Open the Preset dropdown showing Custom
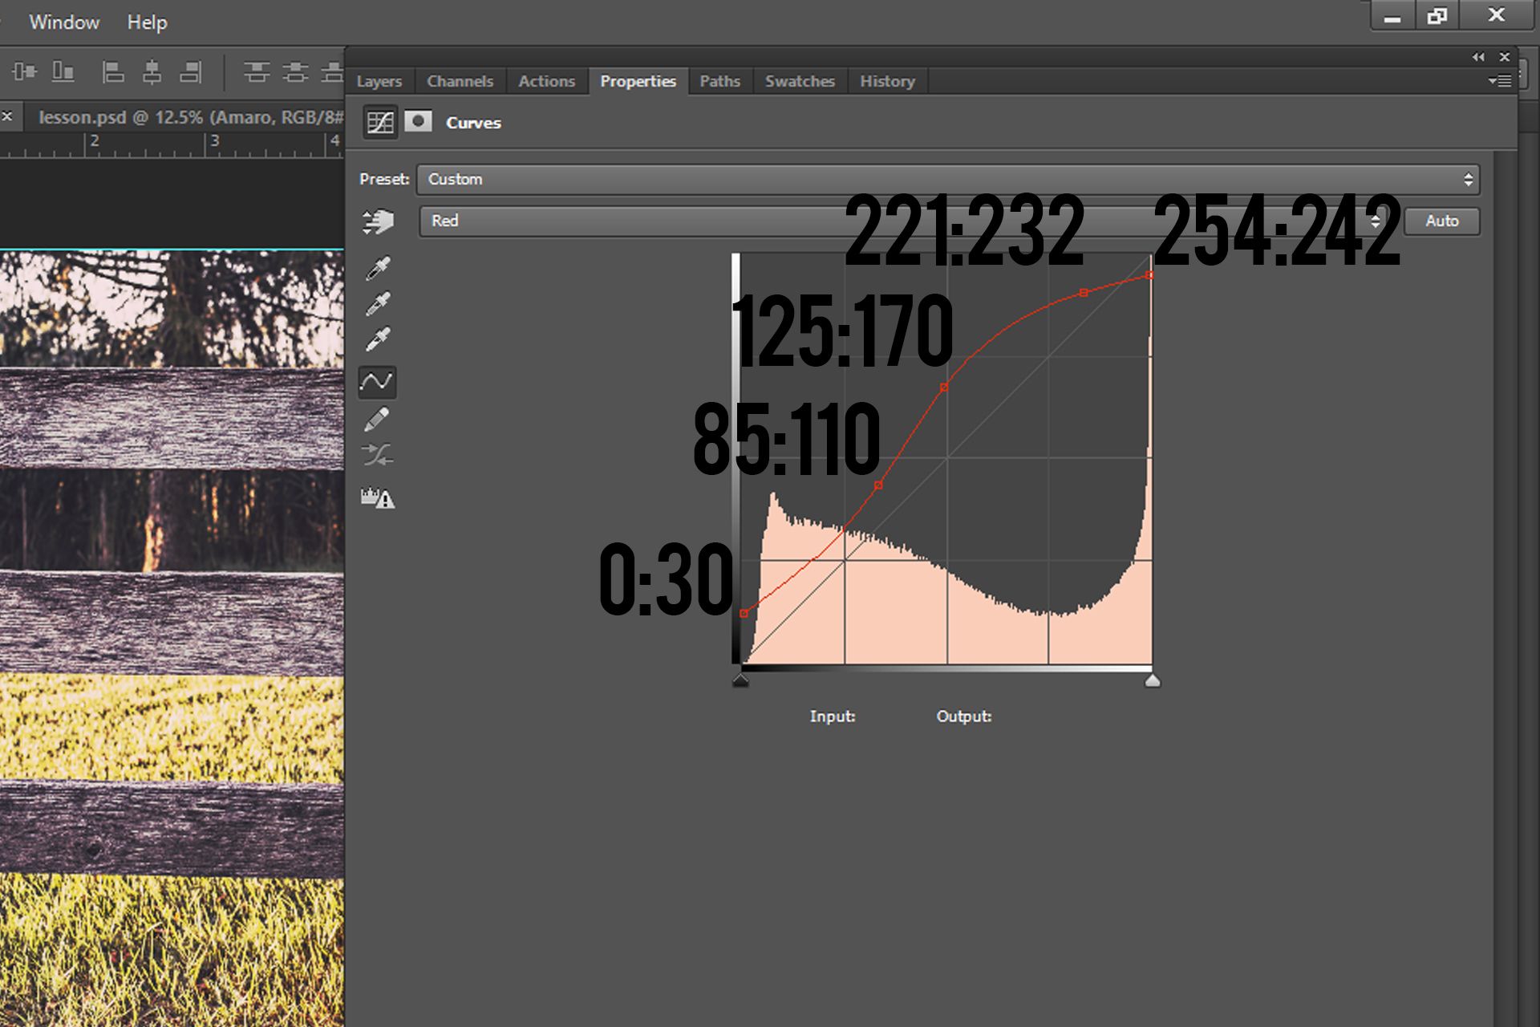 [x=946, y=179]
